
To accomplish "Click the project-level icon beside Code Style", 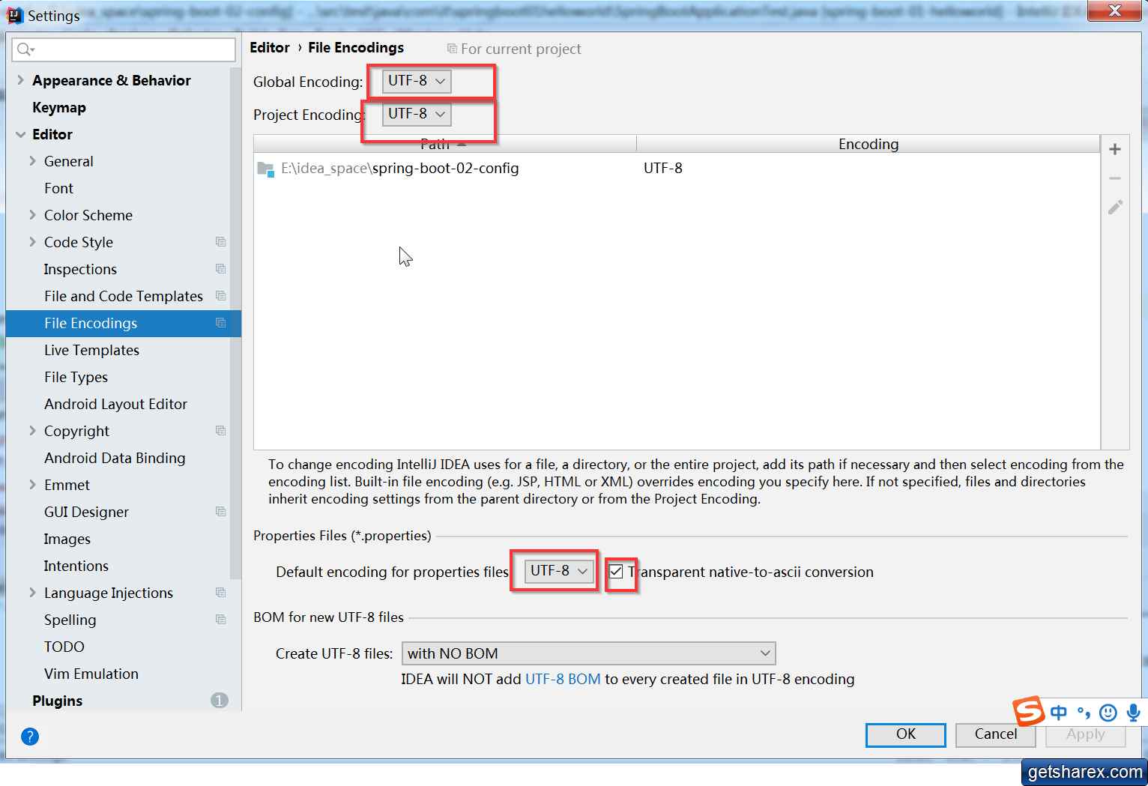I will pyautogui.click(x=220, y=242).
